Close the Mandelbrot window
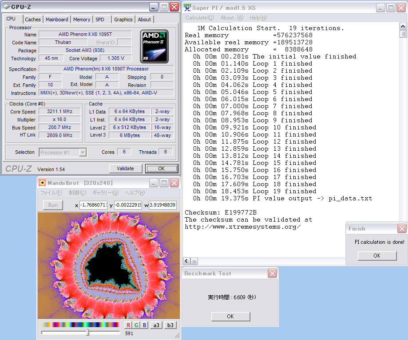The width and height of the screenshot is (408, 340). [x=174, y=183]
